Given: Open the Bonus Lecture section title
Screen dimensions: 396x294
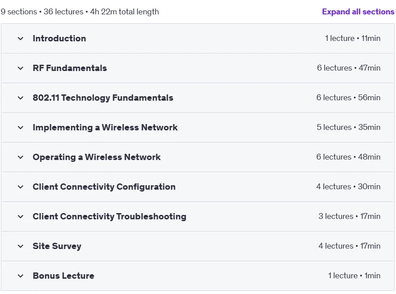Looking at the screenshot, I should pos(63,276).
